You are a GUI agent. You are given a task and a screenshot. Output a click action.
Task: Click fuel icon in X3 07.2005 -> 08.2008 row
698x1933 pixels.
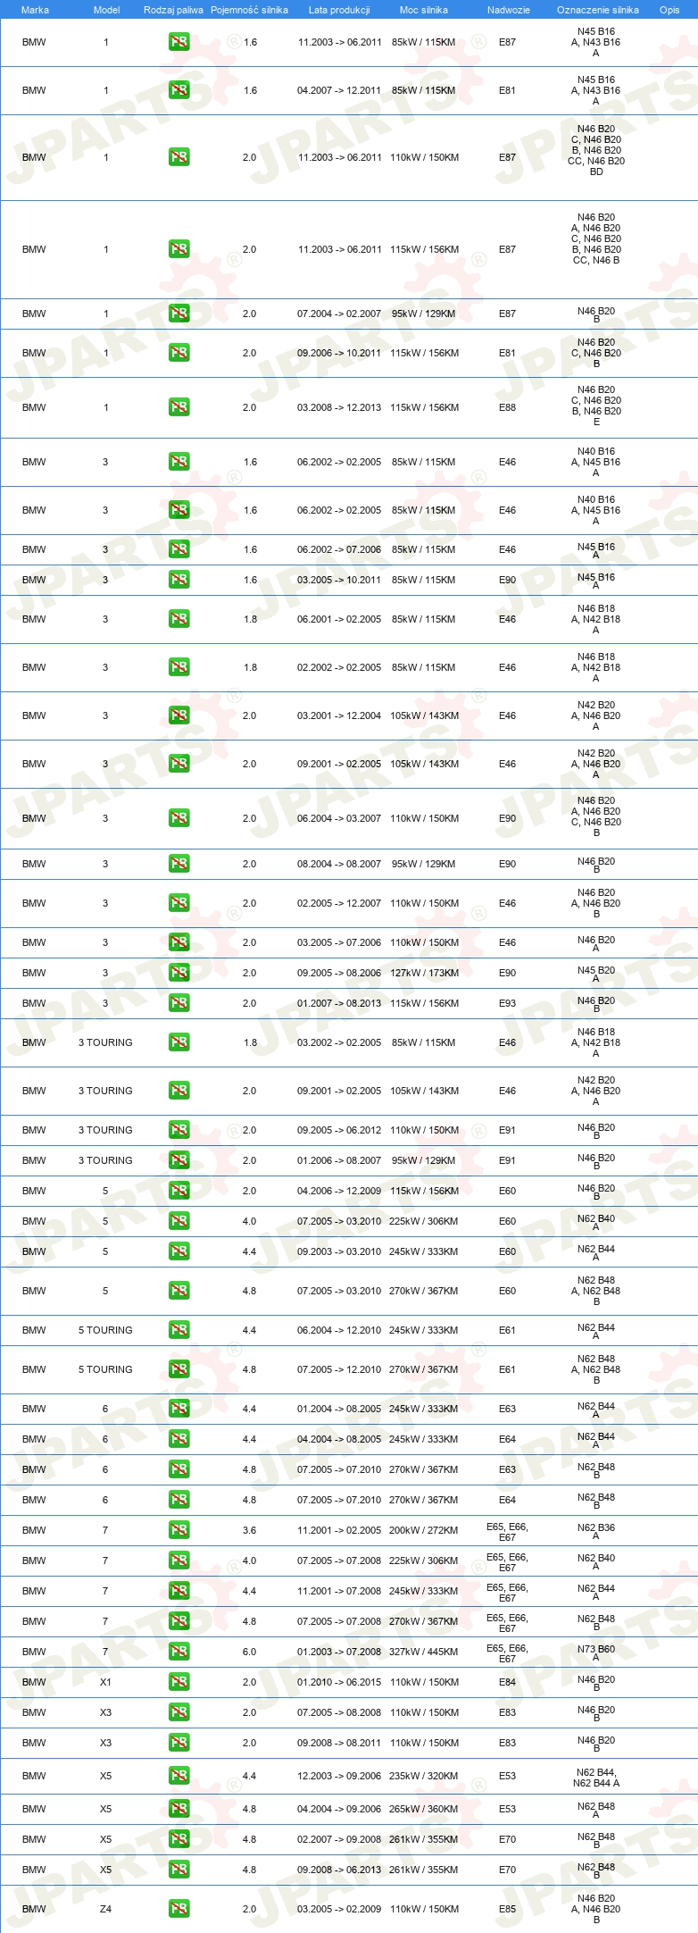pyautogui.click(x=179, y=1712)
